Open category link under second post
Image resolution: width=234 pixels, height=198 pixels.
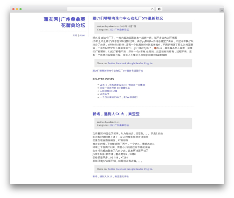119,125
